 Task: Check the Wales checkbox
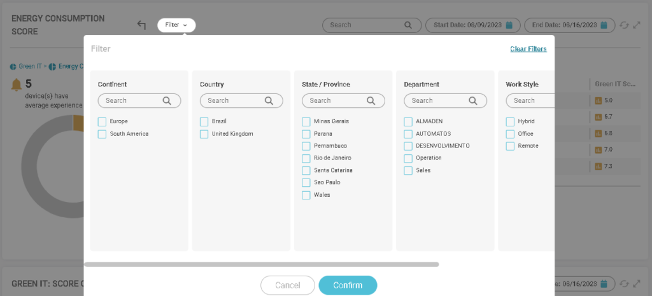[306, 195]
